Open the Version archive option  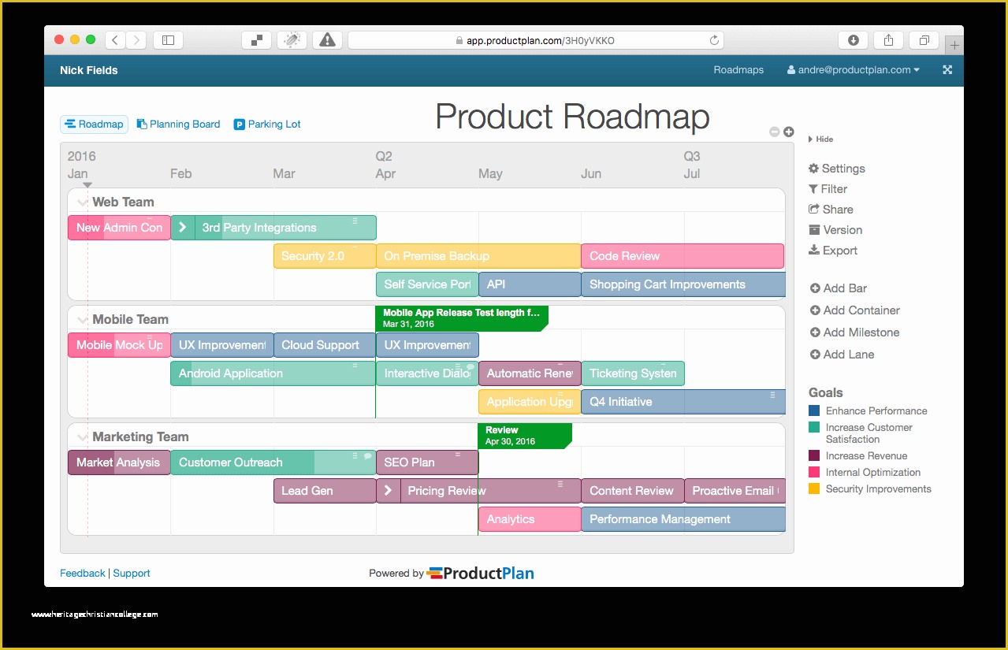click(835, 230)
